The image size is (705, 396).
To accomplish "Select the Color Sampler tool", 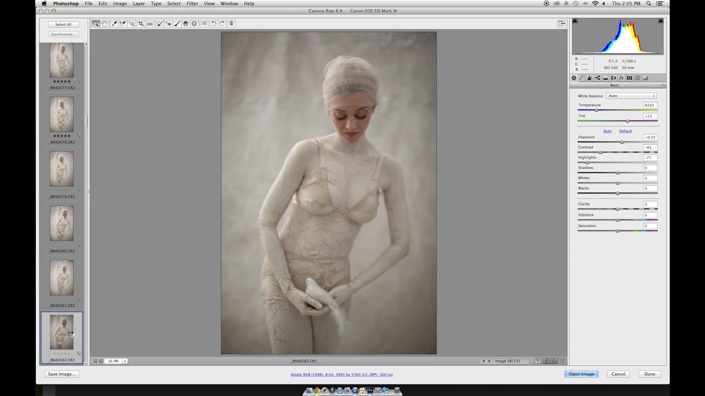I will [x=123, y=24].
